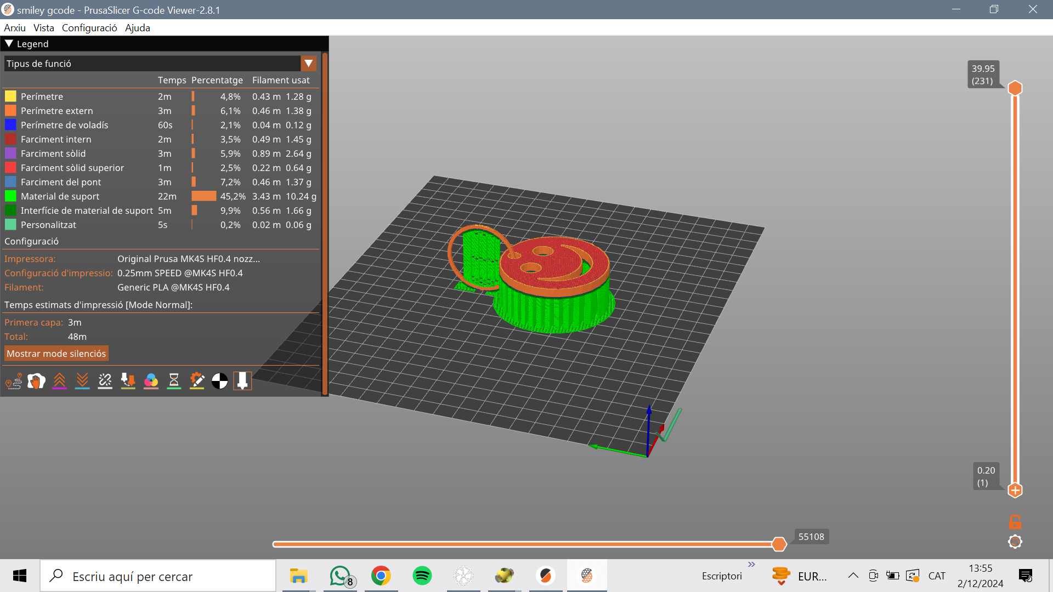Open the clock showing 13:55

pos(981,576)
